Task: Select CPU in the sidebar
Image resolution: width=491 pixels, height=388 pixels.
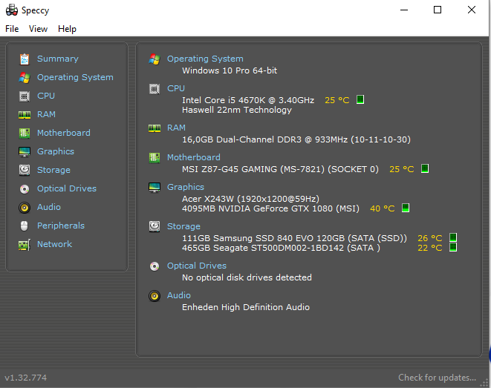Action: 46,96
